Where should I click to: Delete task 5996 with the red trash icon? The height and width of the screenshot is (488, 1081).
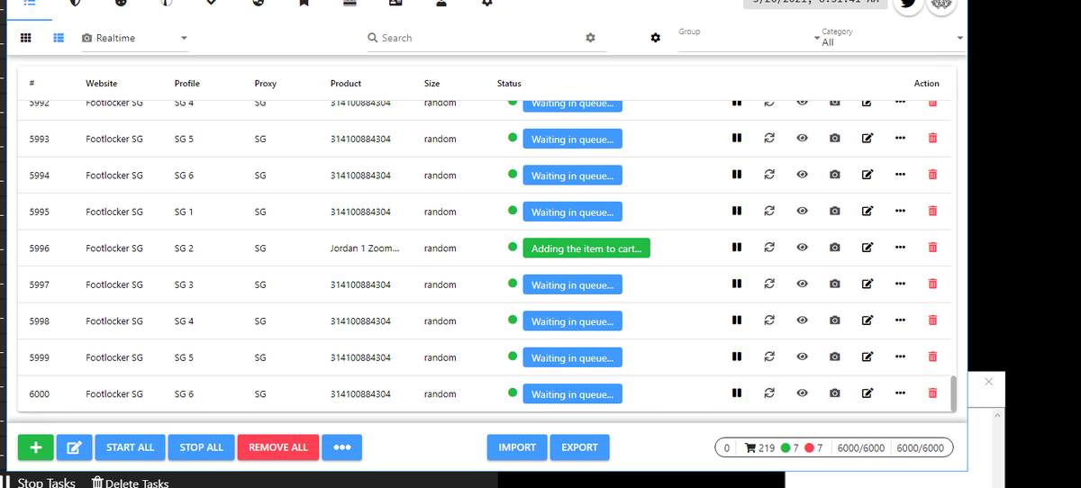click(932, 248)
